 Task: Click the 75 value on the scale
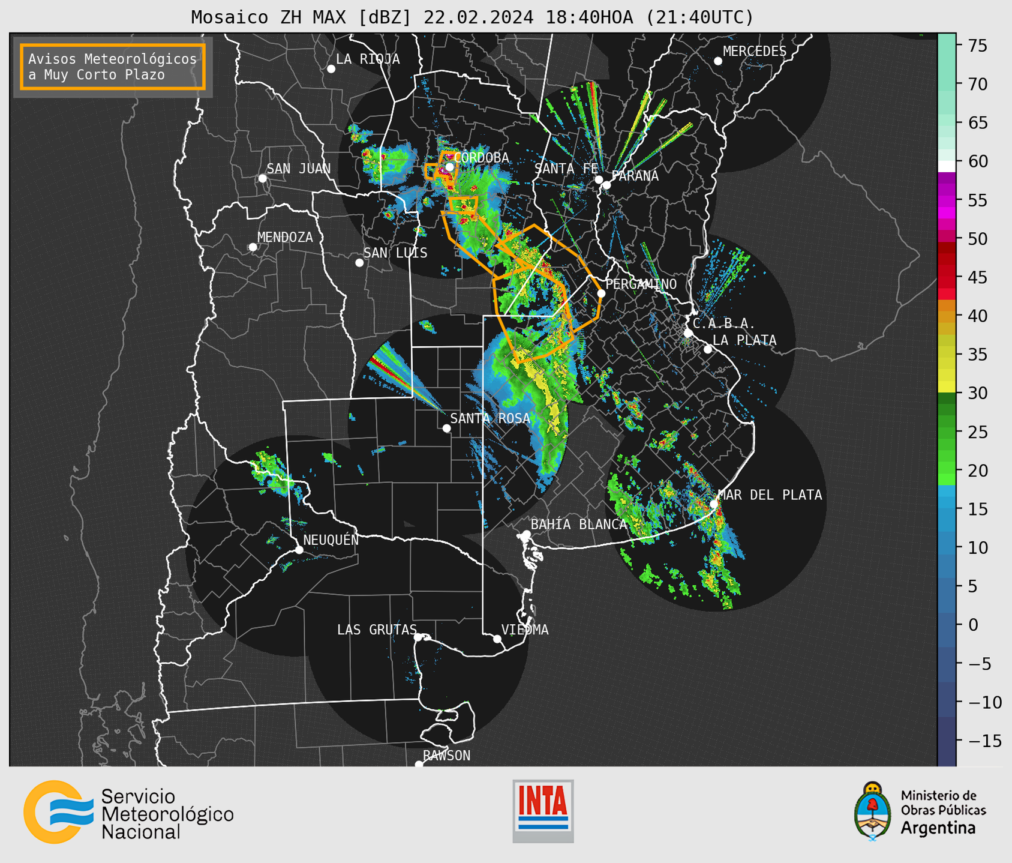[x=978, y=46]
